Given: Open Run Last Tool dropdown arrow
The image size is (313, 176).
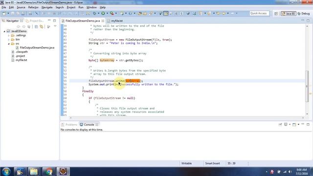Looking at the screenshot, I should coord(116,13).
